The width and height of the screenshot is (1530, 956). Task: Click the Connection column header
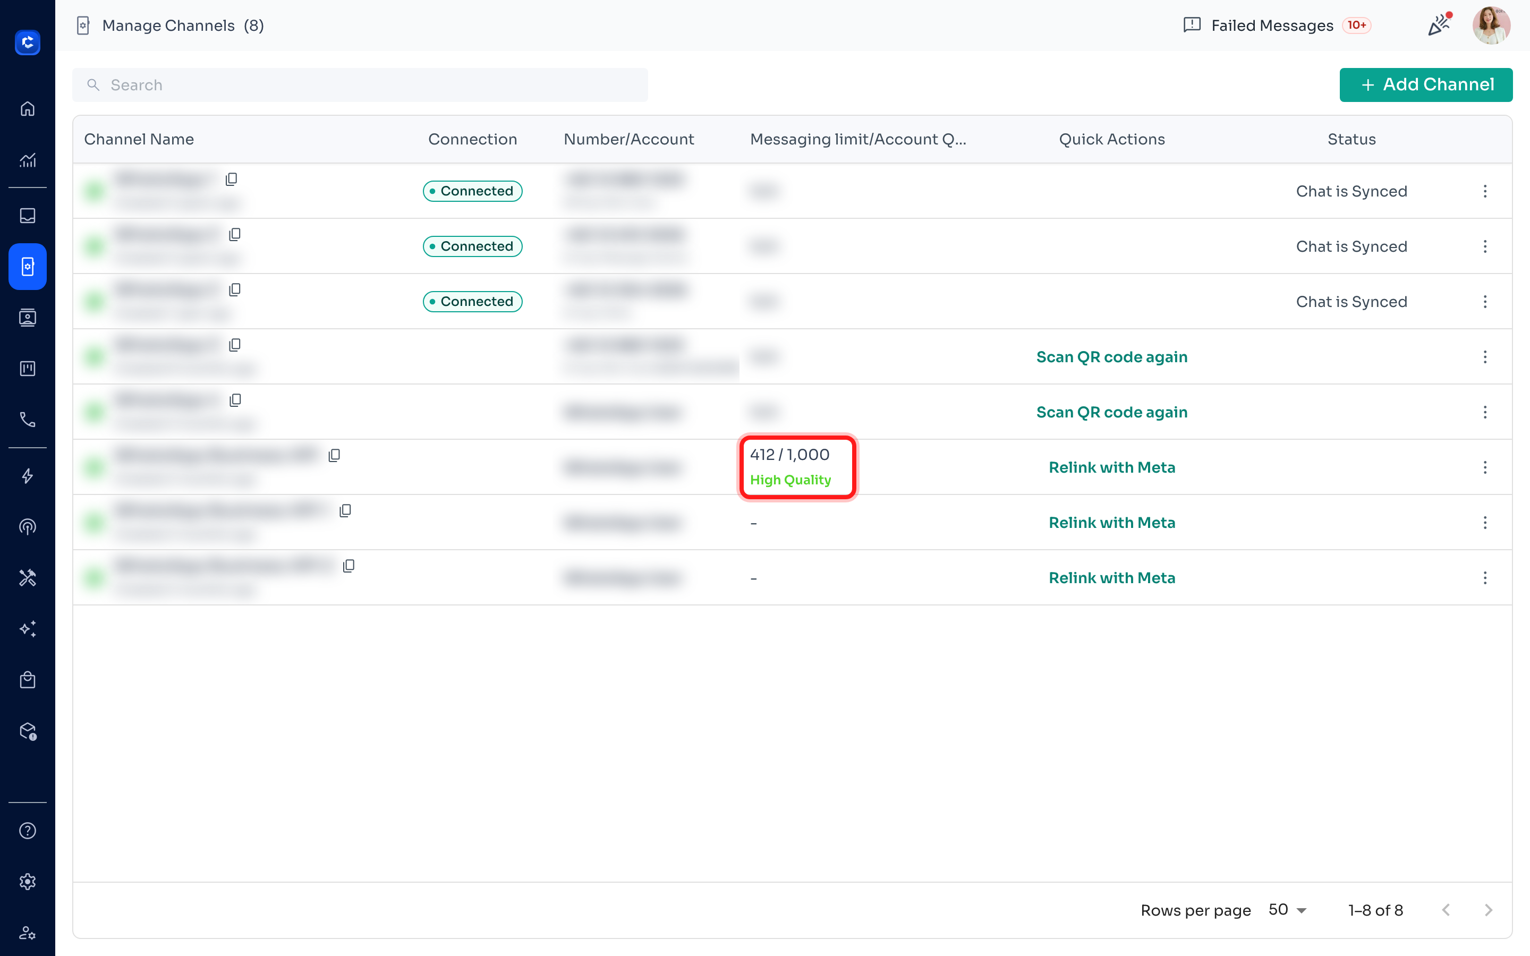[472, 139]
